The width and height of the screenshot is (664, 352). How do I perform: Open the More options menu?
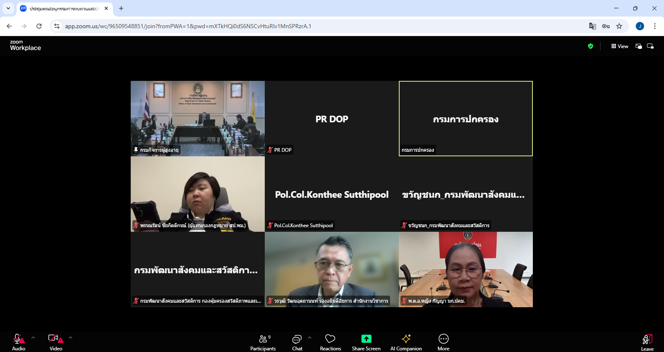(443, 342)
